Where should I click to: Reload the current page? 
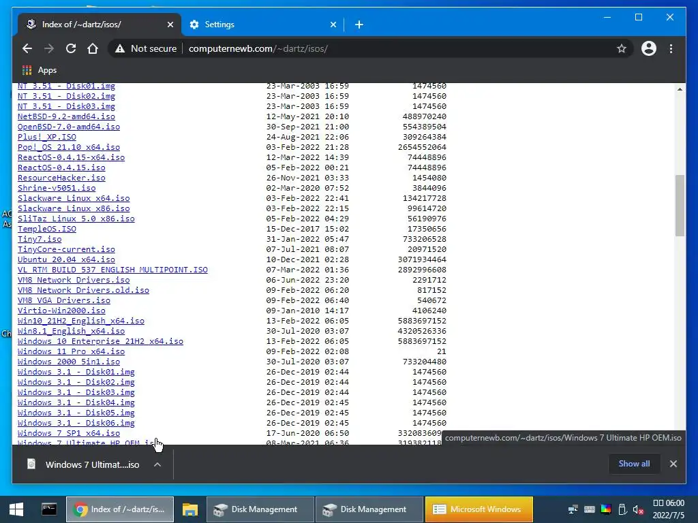click(71, 48)
